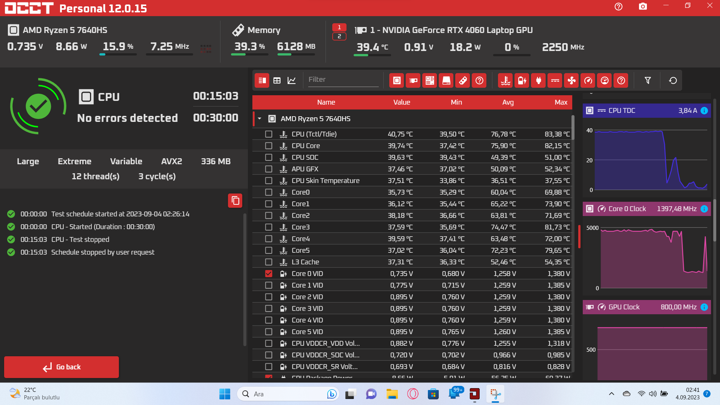
Task: Uncheck the Core 0 VID checkbox
Action: click(268, 274)
